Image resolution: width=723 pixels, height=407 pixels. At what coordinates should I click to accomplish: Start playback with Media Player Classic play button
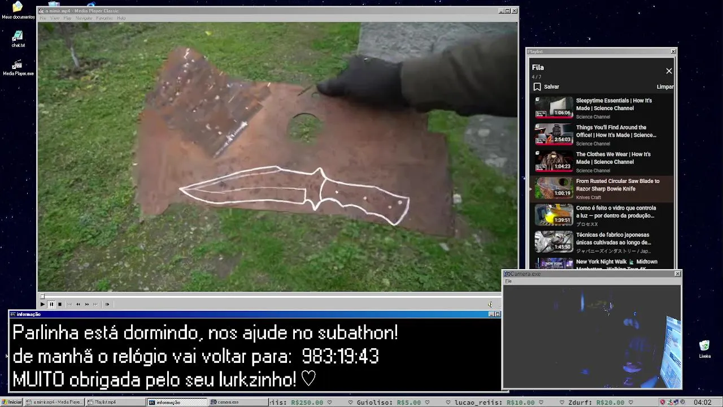pos(42,304)
